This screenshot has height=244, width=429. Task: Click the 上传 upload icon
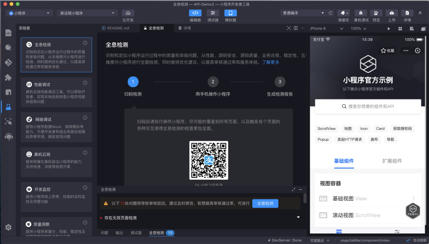click(x=392, y=13)
